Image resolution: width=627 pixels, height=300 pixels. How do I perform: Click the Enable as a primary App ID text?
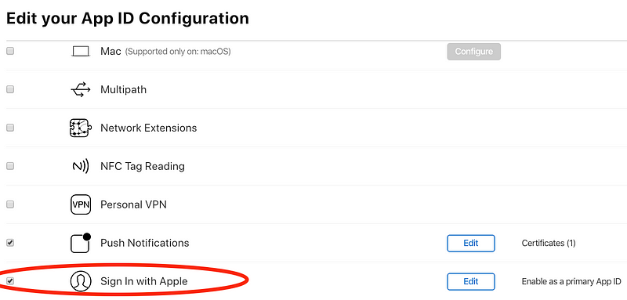tap(571, 282)
